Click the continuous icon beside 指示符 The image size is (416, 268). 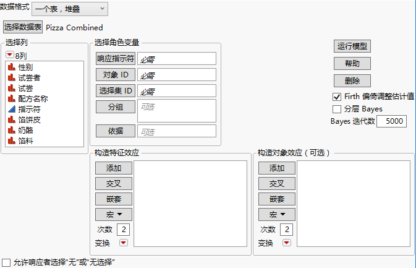tap(11, 109)
